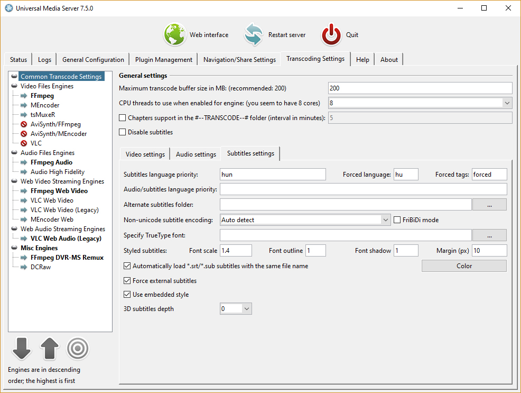Click the FFmpeg engine arrow icon
521x393 pixels.
[24, 96]
